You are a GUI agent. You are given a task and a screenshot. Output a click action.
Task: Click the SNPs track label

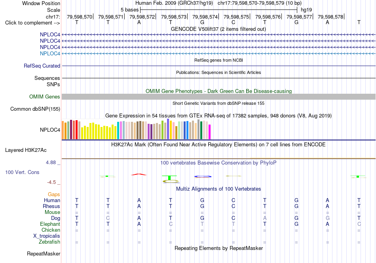tap(53, 84)
